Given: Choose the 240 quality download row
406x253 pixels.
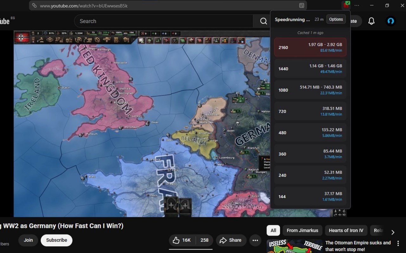Looking at the screenshot, I should pyautogui.click(x=310, y=175).
